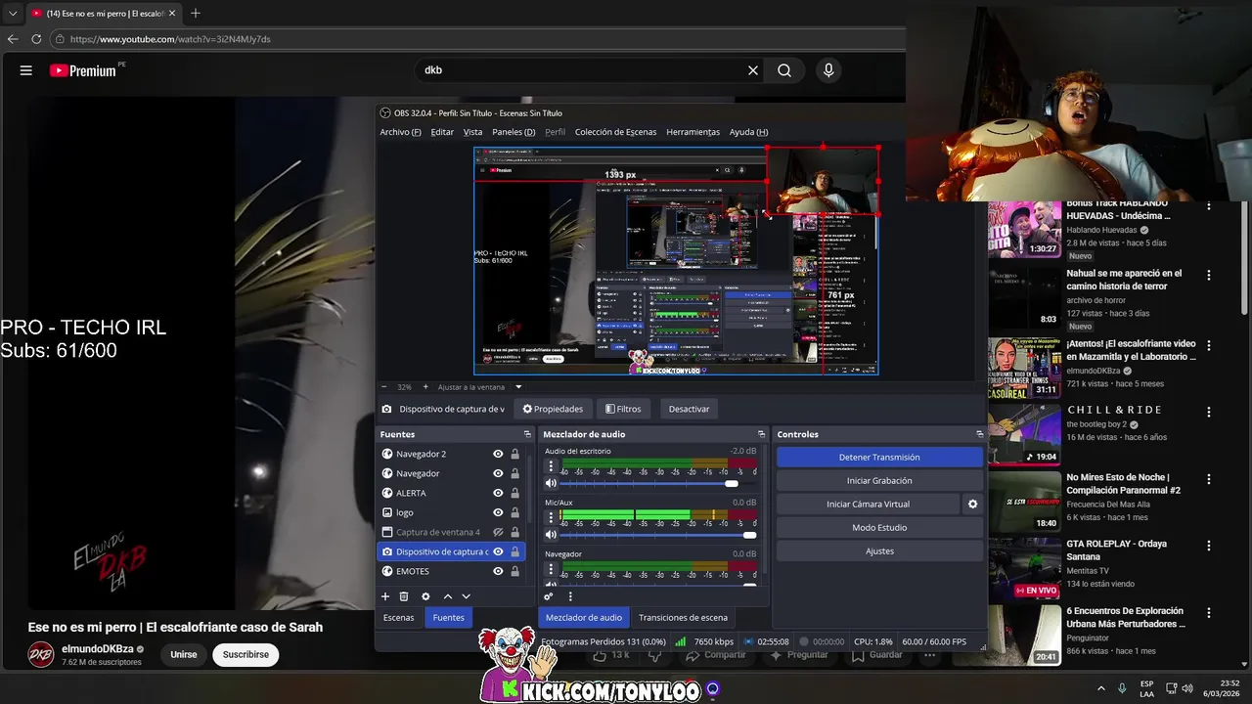The width and height of the screenshot is (1252, 704).
Task: Click YouTube Suscribirse button
Action: [x=246, y=655]
